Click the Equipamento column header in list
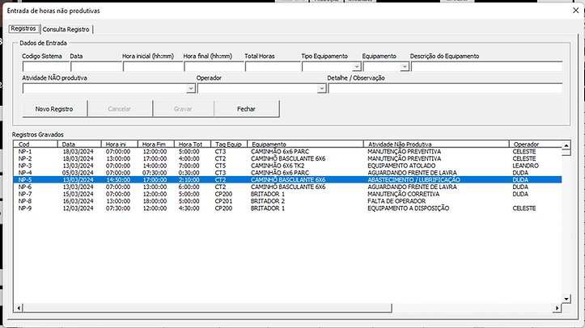The width and height of the screenshot is (585, 328). point(305,144)
